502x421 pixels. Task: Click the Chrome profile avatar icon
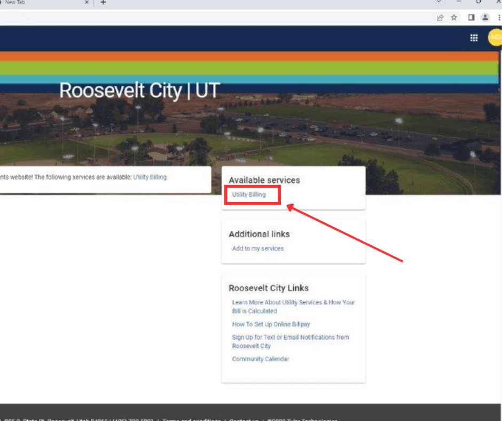point(485,17)
